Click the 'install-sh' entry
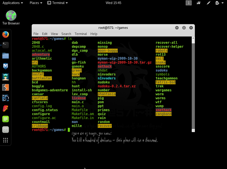The height and width of the screenshot is (169, 227). (x=82, y=90)
